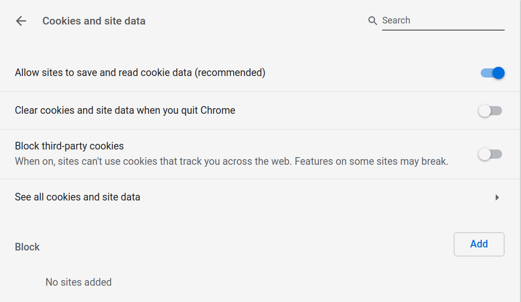Click the word (recommended) in first row
This screenshot has height=302, width=521.
point(231,72)
